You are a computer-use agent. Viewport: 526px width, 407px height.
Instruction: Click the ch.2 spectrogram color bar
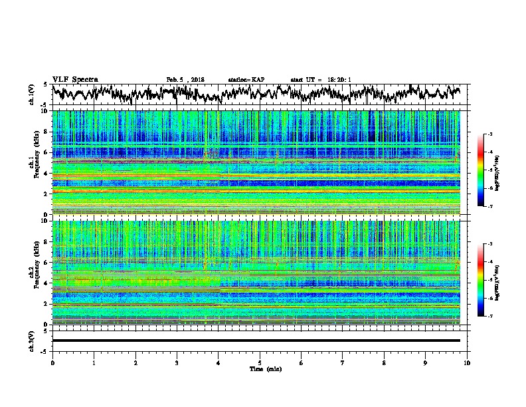point(480,280)
